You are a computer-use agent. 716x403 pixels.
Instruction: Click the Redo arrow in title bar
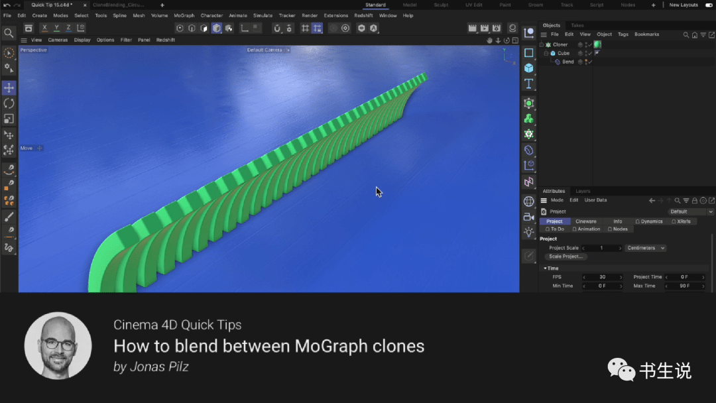17,5
